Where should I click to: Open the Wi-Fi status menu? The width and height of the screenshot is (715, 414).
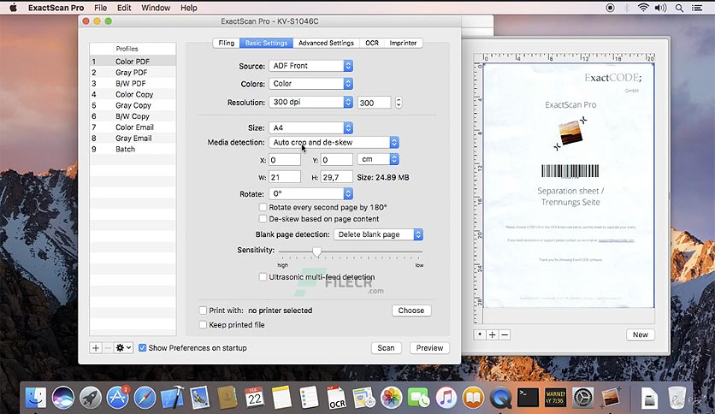[x=643, y=8]
